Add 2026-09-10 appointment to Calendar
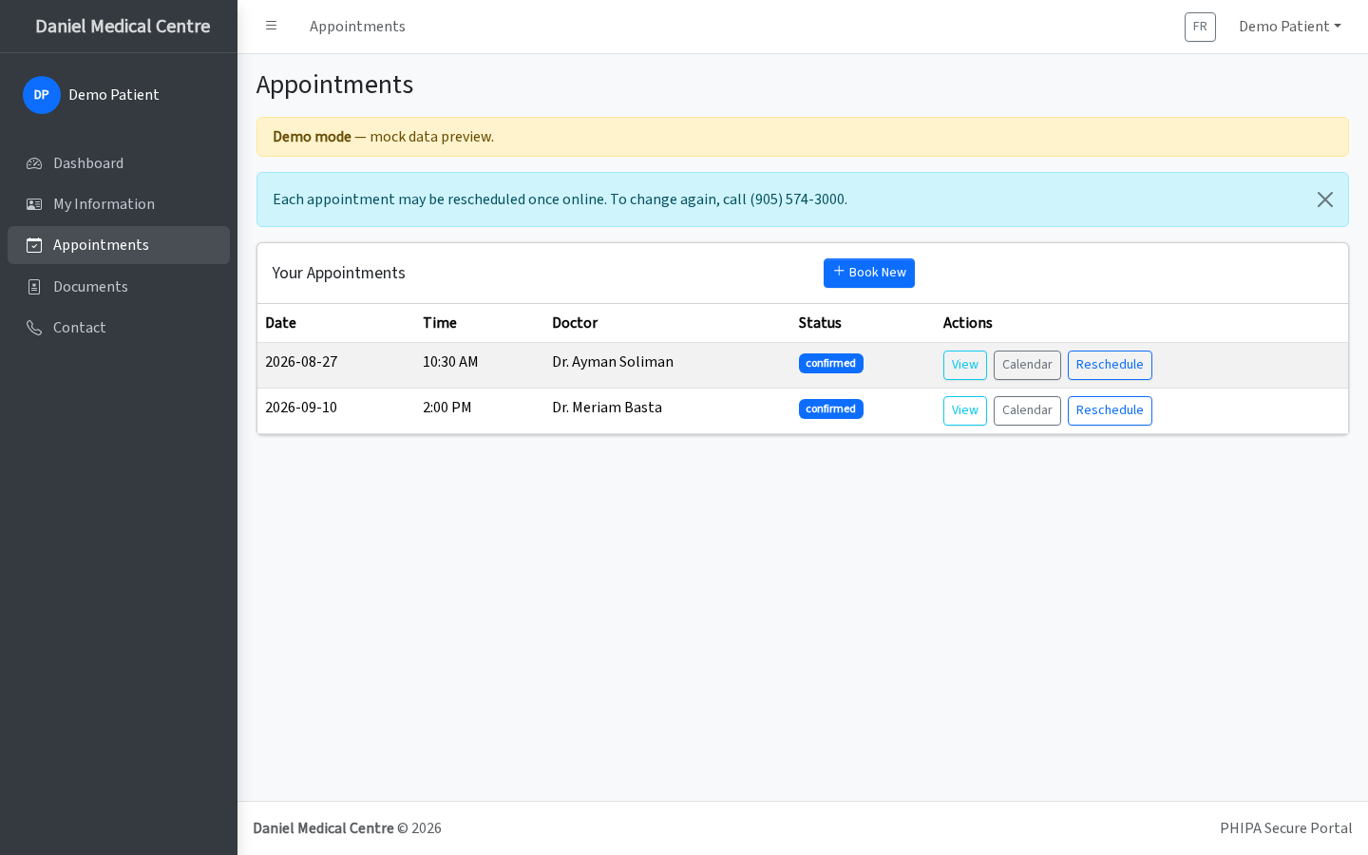 pos(1027,410)
